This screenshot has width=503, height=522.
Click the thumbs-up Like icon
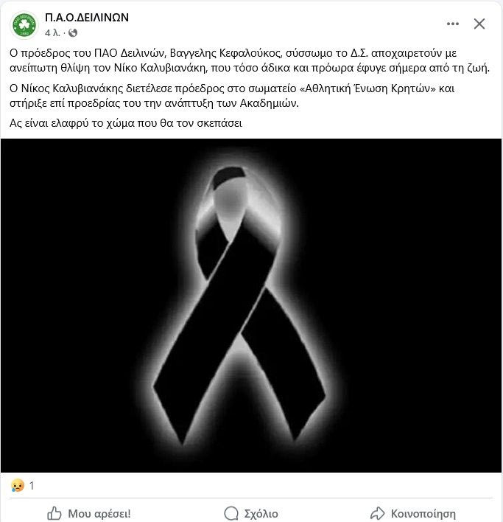[x=54, y=513]
